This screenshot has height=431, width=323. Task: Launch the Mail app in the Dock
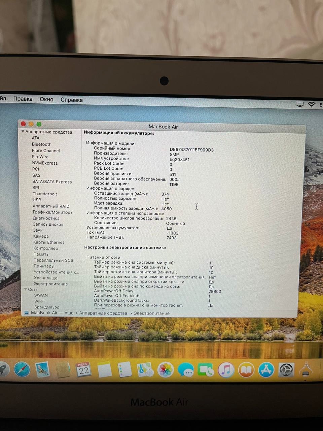[x=43, y=370]
